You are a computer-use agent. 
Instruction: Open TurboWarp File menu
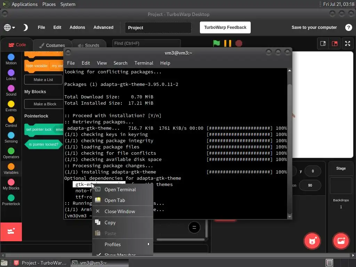tap(41, 27)
